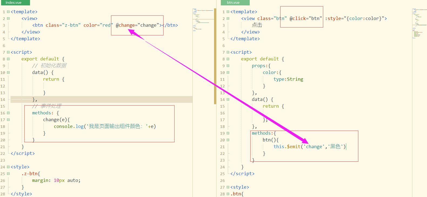The width and height of the screenshot is (427, 197).
Task: Click </style> closing tag in index.vue
Action: [x=21, y=194]
